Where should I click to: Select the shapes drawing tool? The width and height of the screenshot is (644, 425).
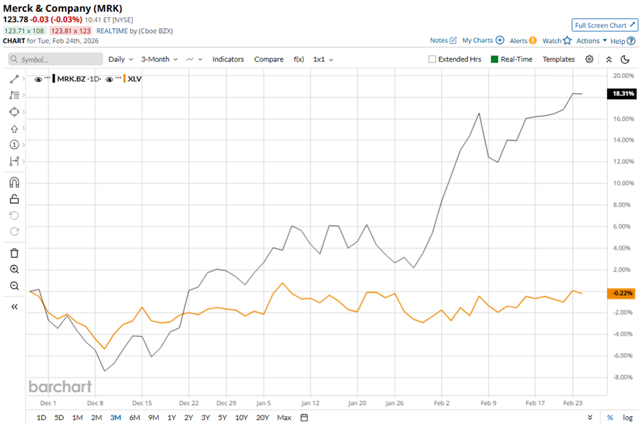point(14,112)
